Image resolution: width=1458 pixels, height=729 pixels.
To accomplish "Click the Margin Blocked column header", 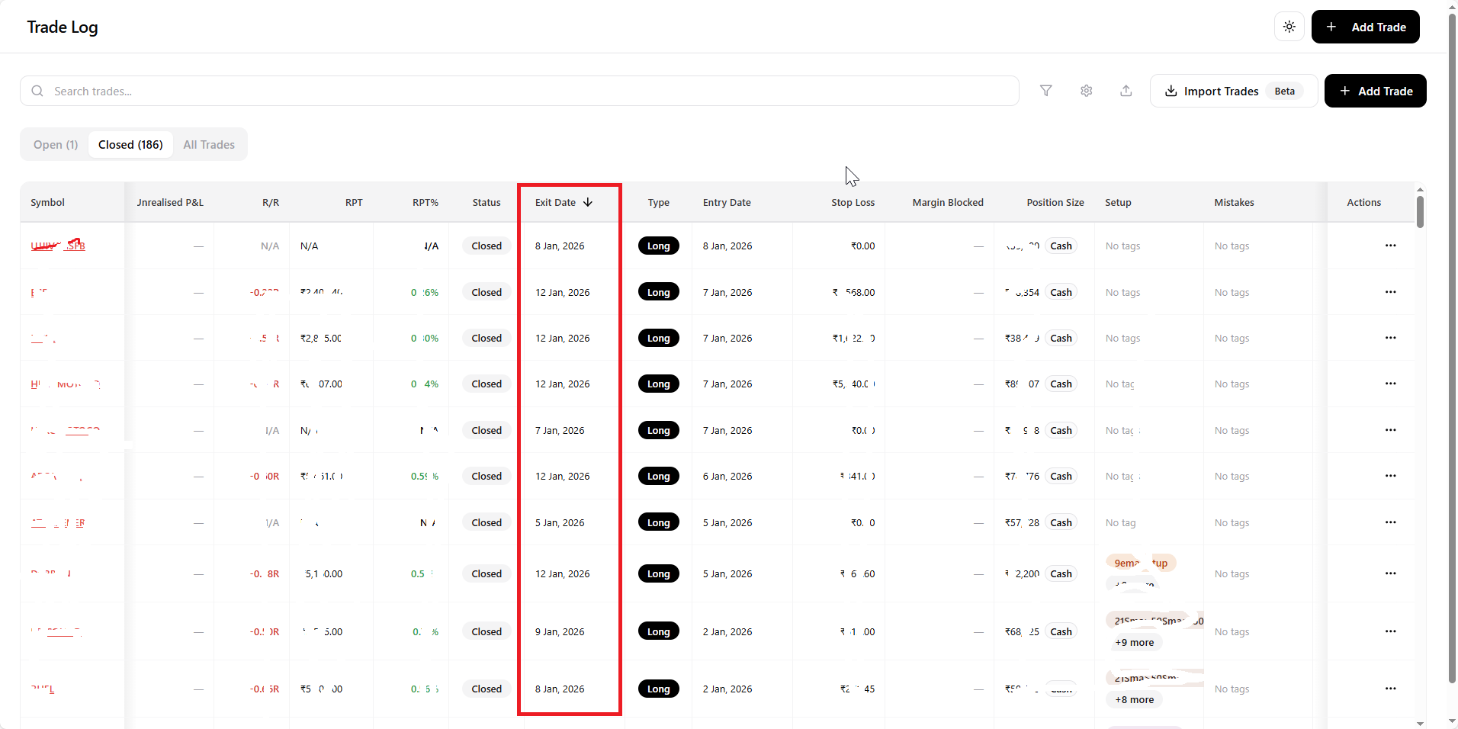I will tap(948, 202).
